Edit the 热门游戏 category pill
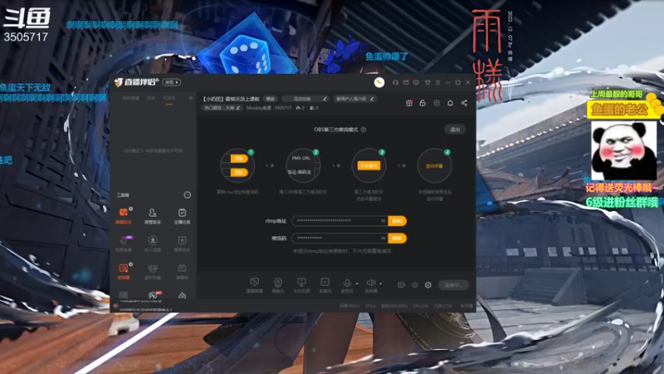 (x=222, y=108)
